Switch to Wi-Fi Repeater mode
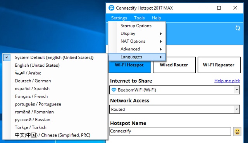The width and height of the screenshot is (248, 143). click(219, 65)
